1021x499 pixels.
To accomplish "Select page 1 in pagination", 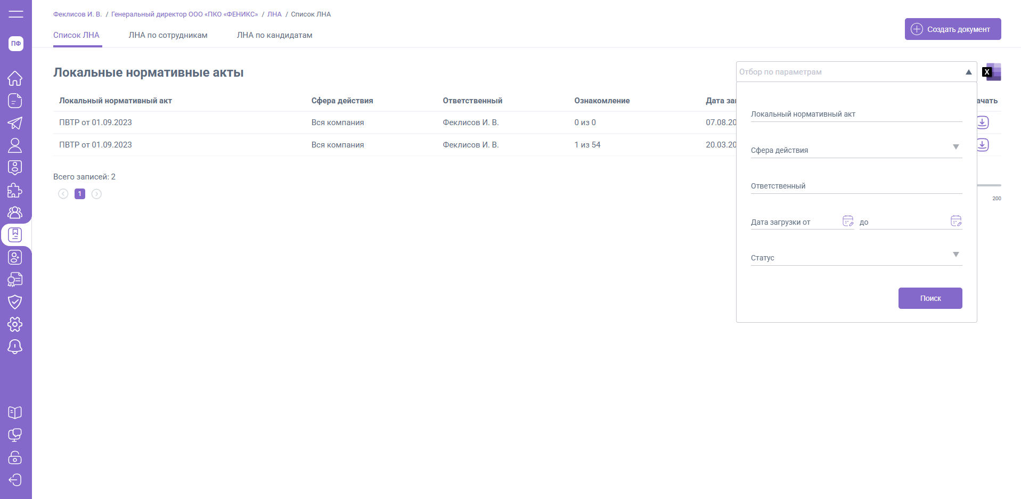I will coord(80,194).
